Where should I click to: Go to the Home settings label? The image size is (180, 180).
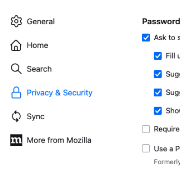(37, 45)
